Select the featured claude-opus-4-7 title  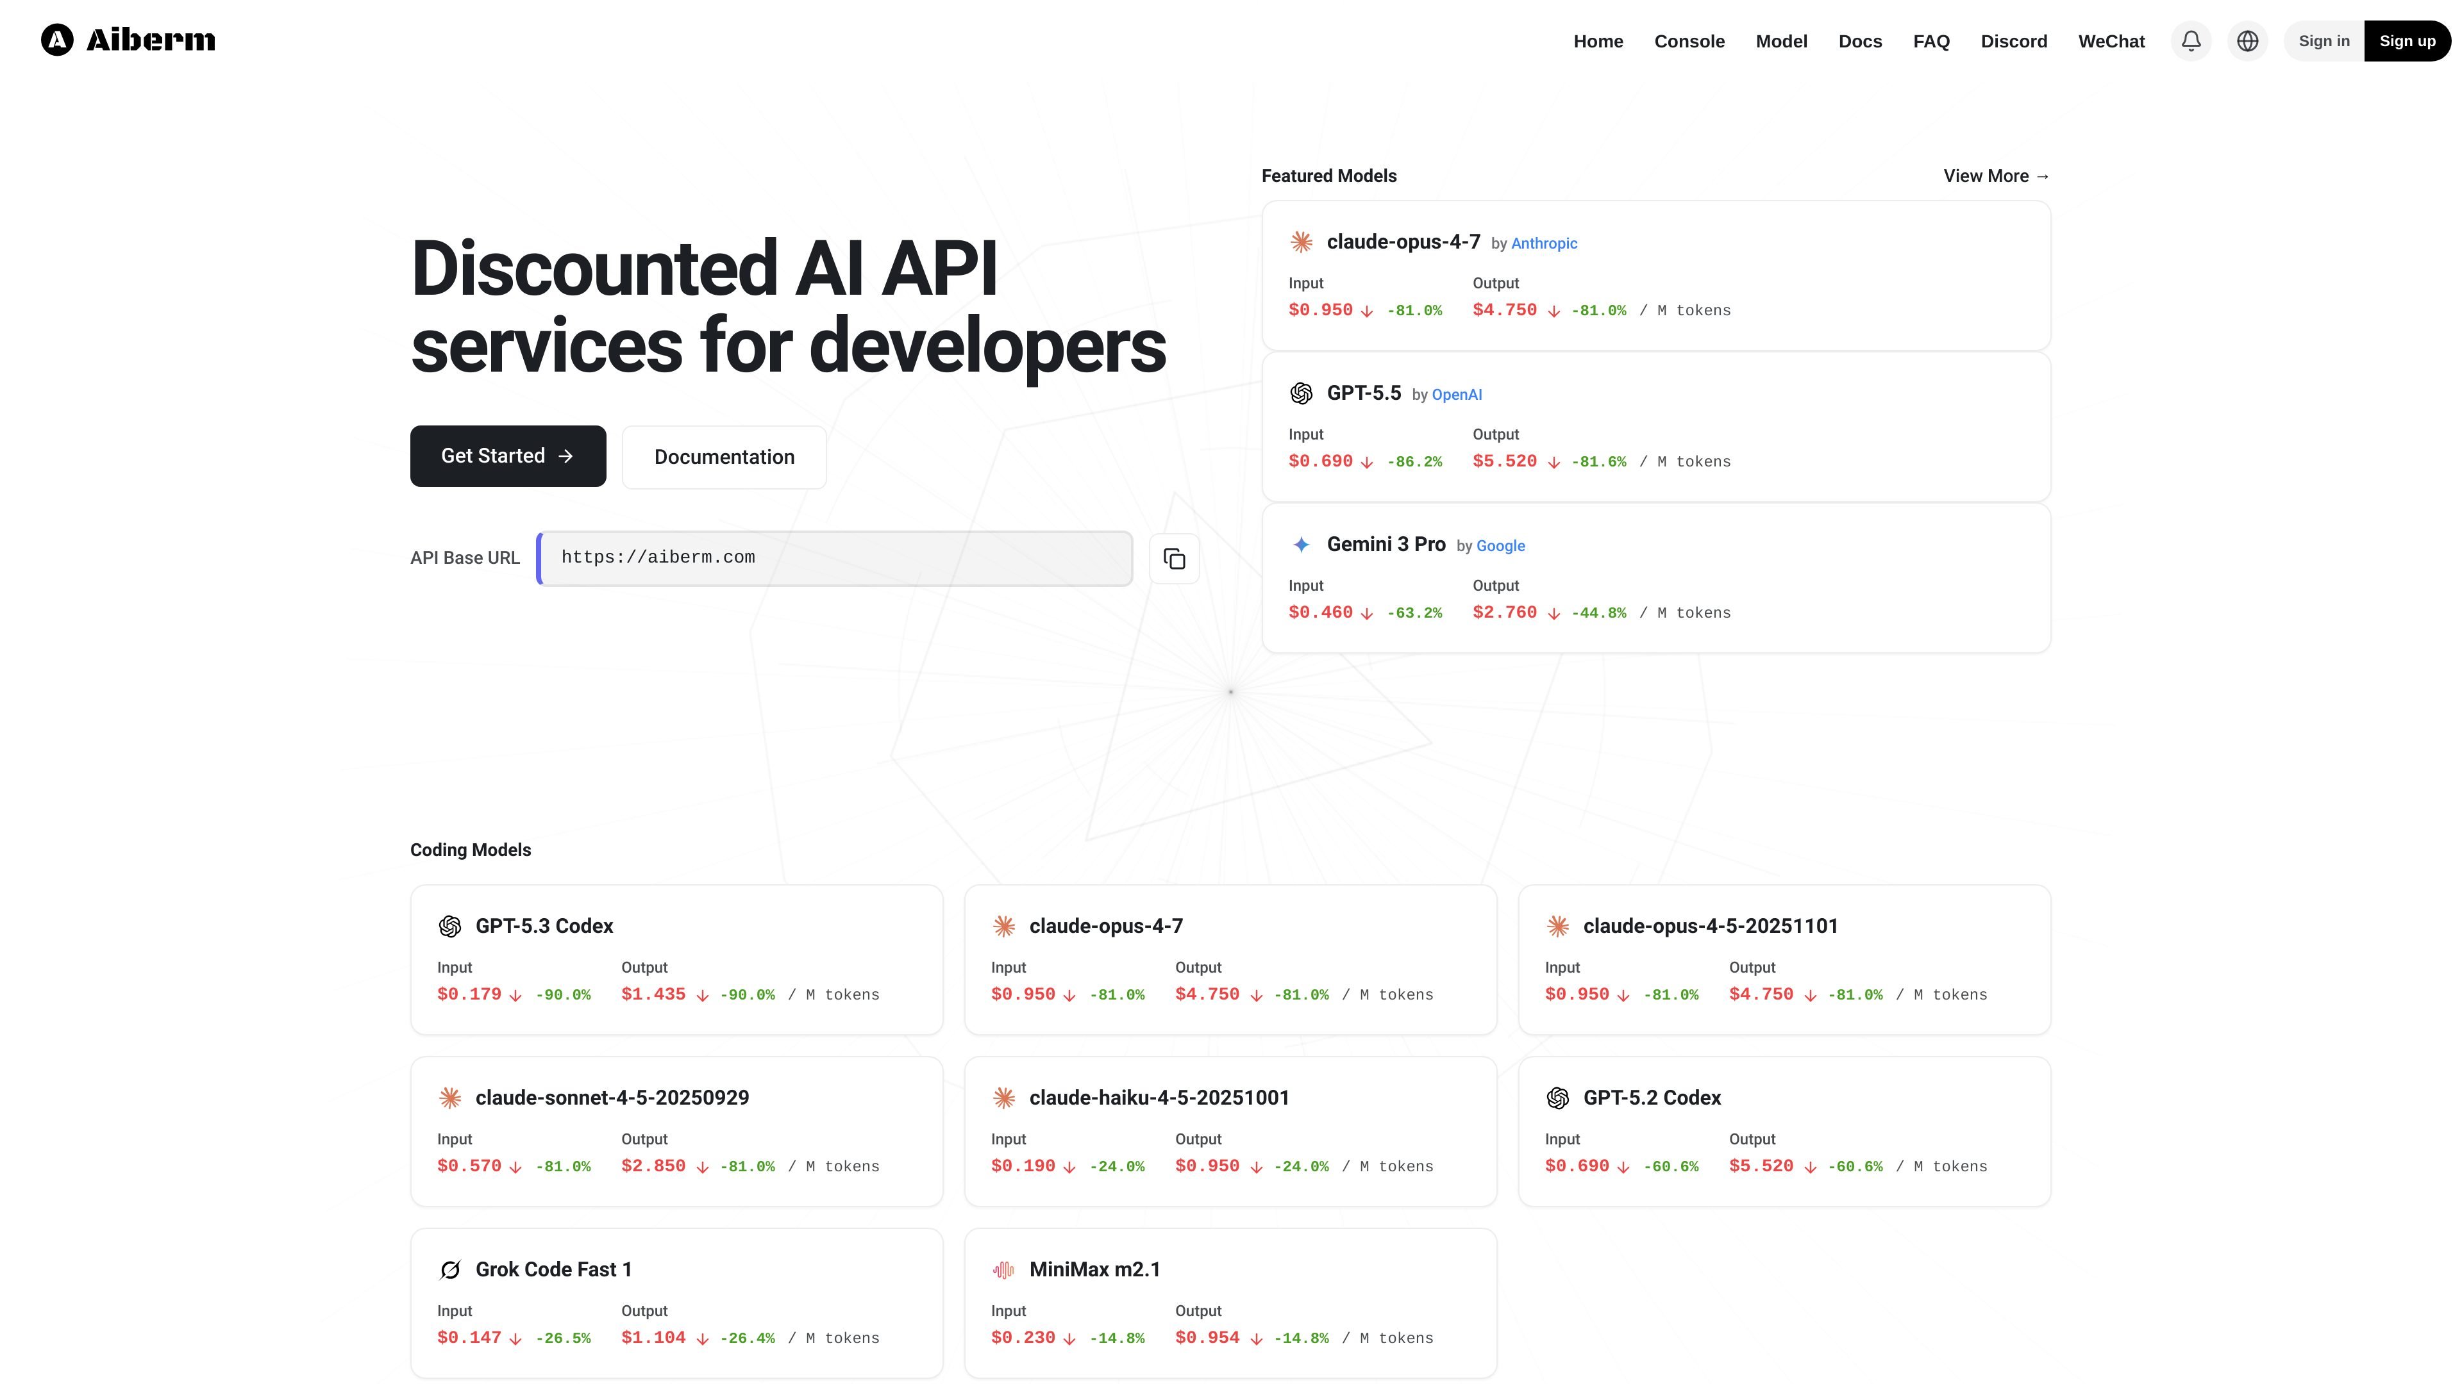click(1403, 243)
